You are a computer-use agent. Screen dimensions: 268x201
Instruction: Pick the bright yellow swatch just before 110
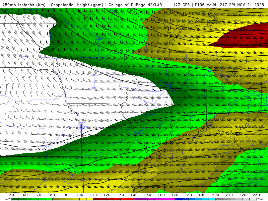(x=90, y=199)
